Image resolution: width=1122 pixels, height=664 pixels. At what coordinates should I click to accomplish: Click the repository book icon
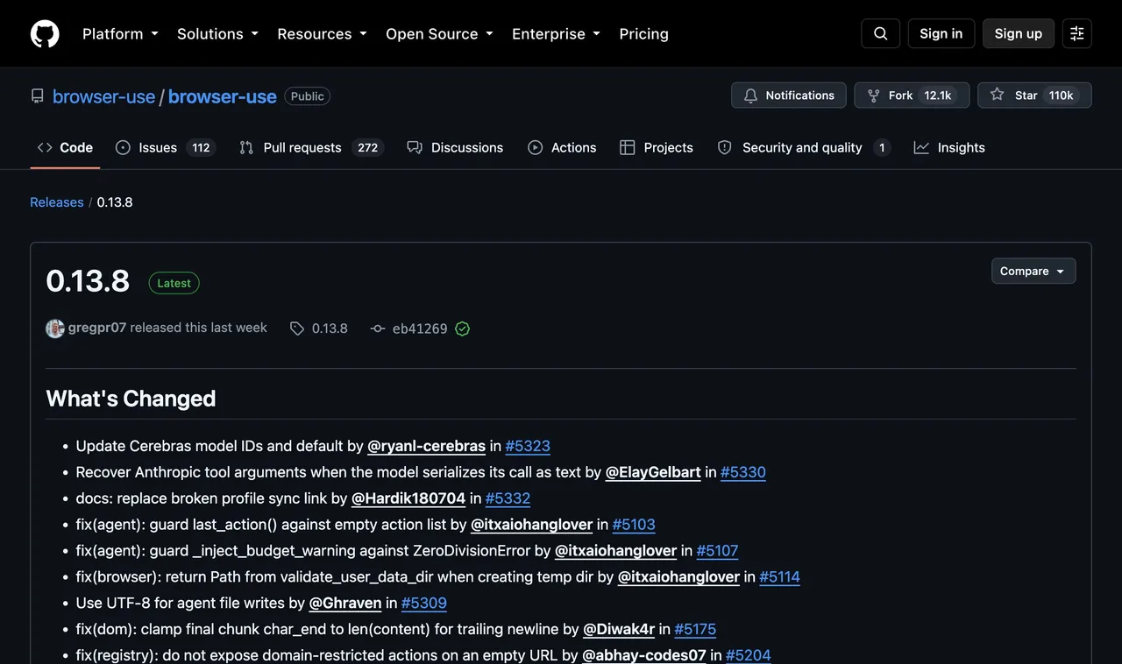(x=38, y=96)
